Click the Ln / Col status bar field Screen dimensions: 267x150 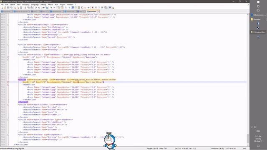185,148
